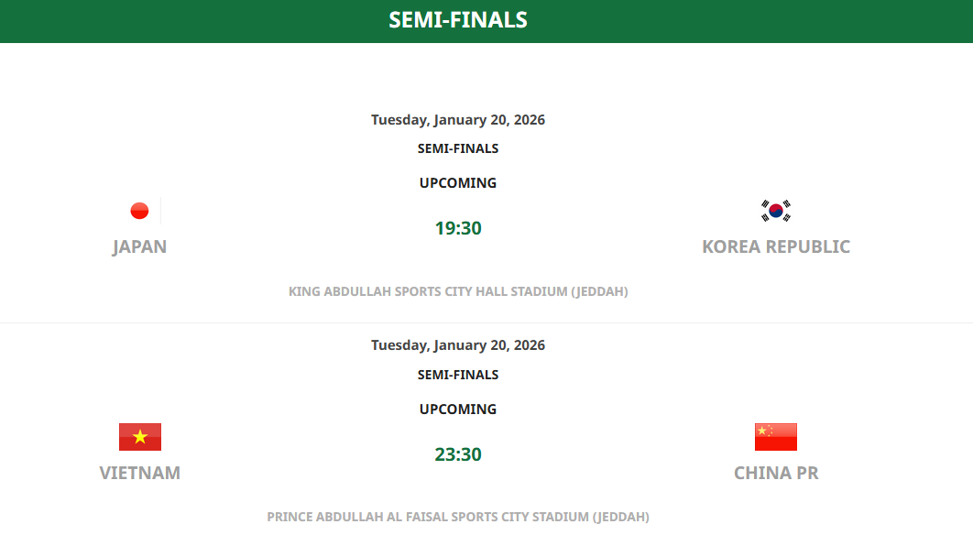The image size is (973, 535).
Task: Click the date above the Vietnam match
Action: point(458,345)
